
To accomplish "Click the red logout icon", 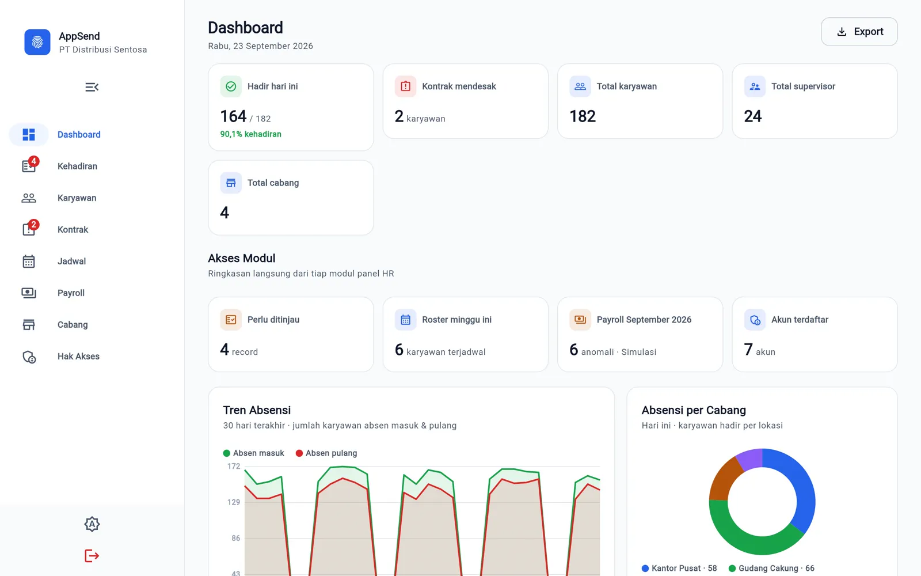I will 92,556.
